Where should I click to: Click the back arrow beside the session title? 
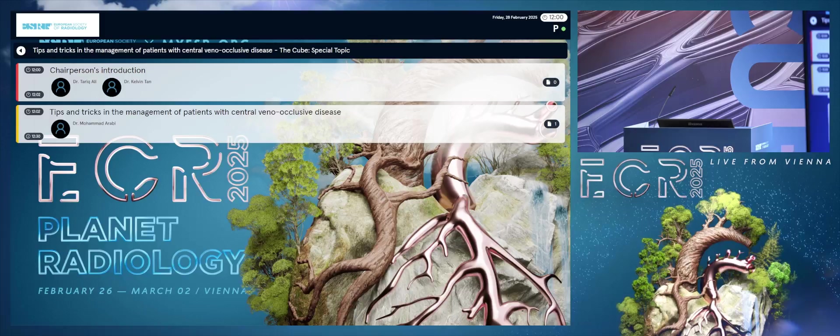pos(21,51)
